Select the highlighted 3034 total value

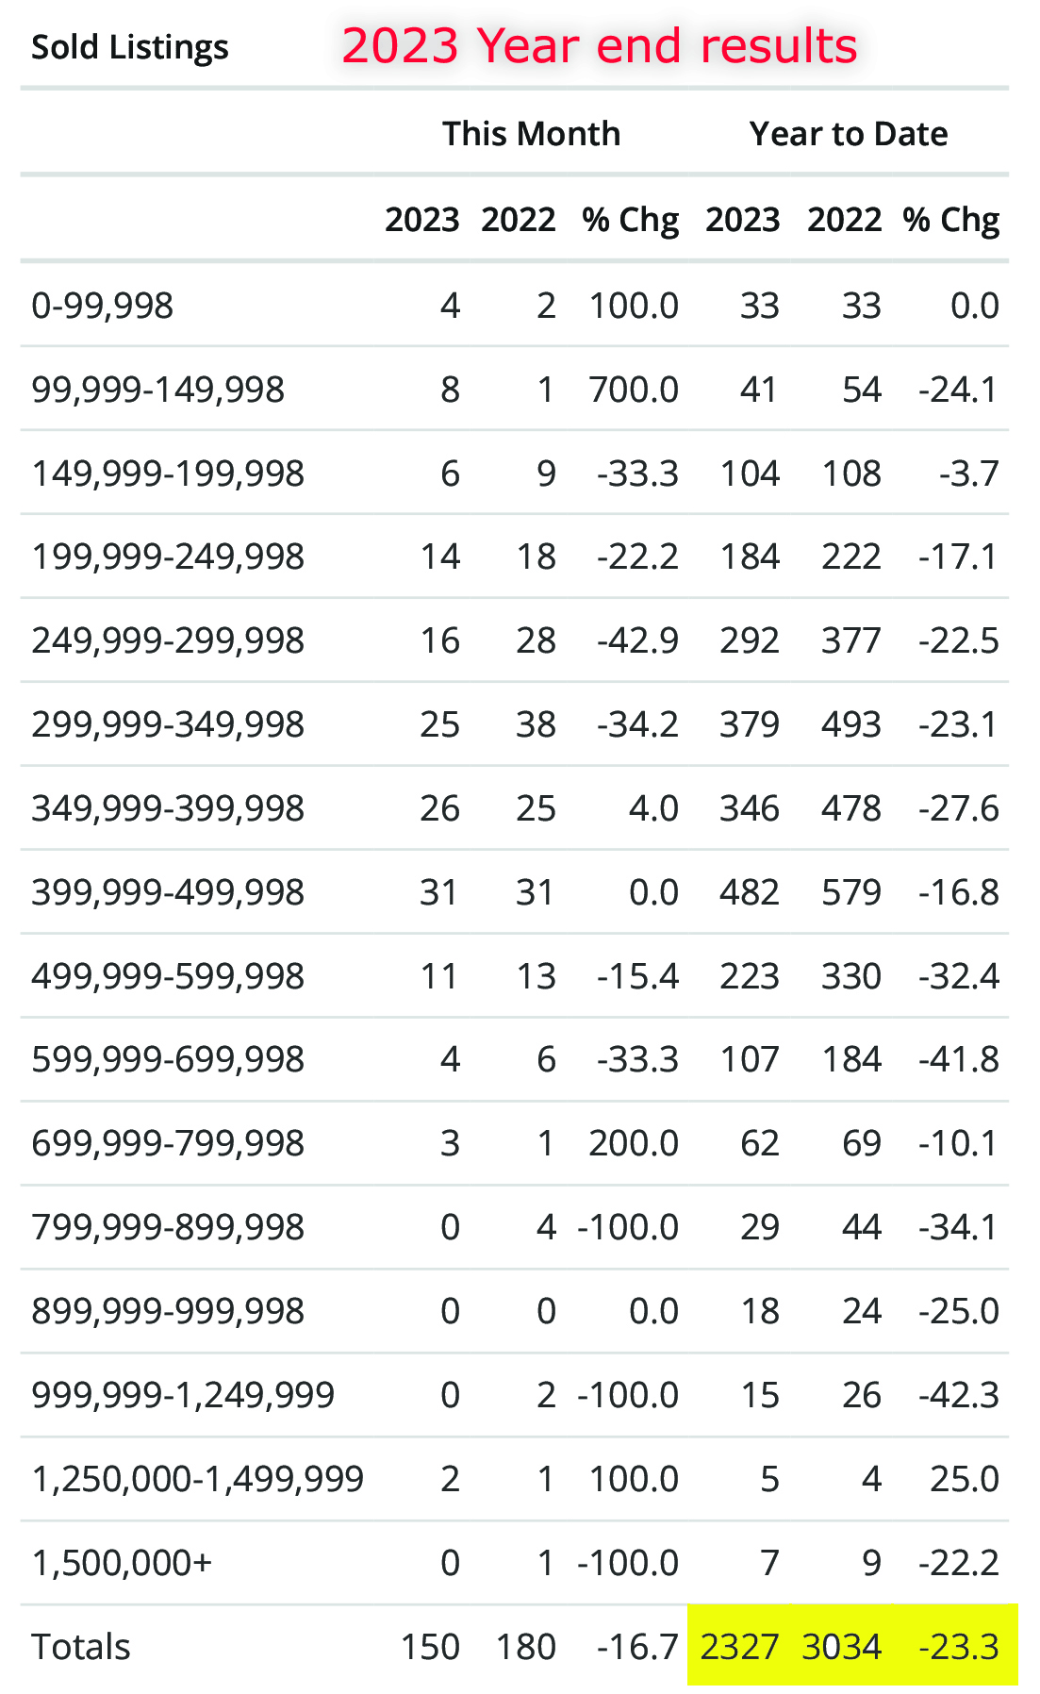click(x=841, y=1647)
